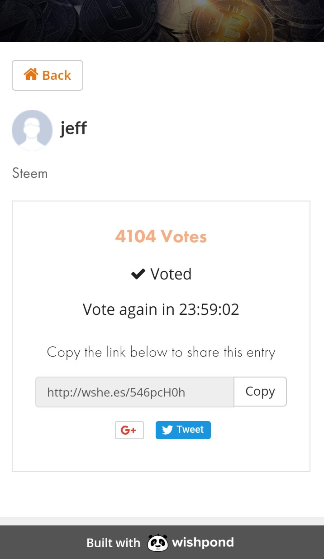Copy the share link with Copy button
The width and height of the screenshot is (324, 559).
260,392
